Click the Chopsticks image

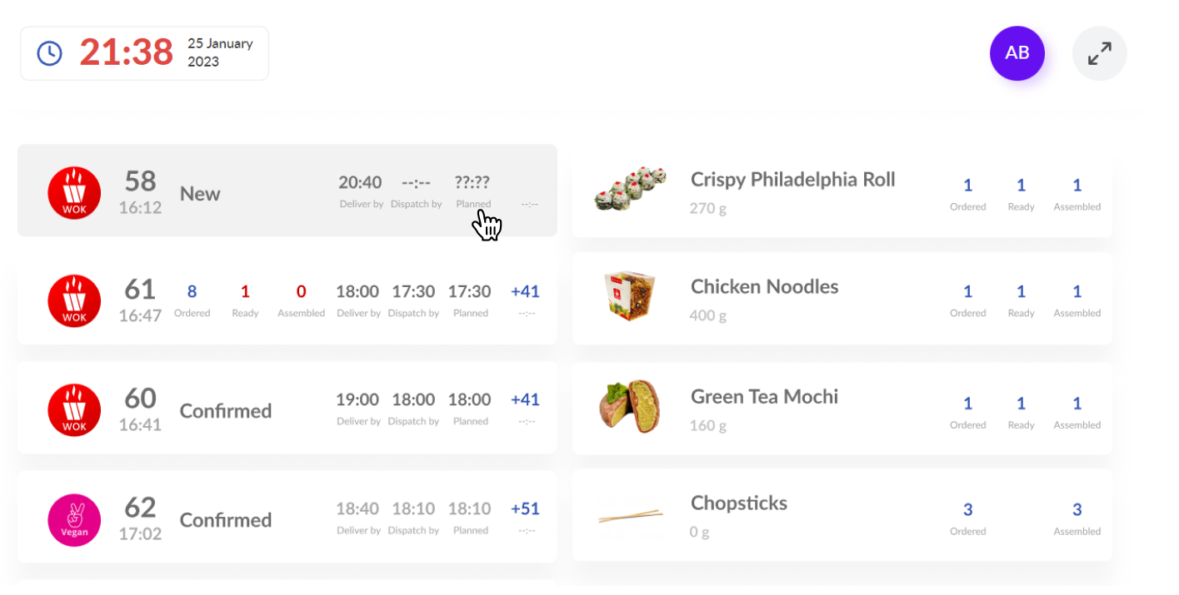pos(630,517)
